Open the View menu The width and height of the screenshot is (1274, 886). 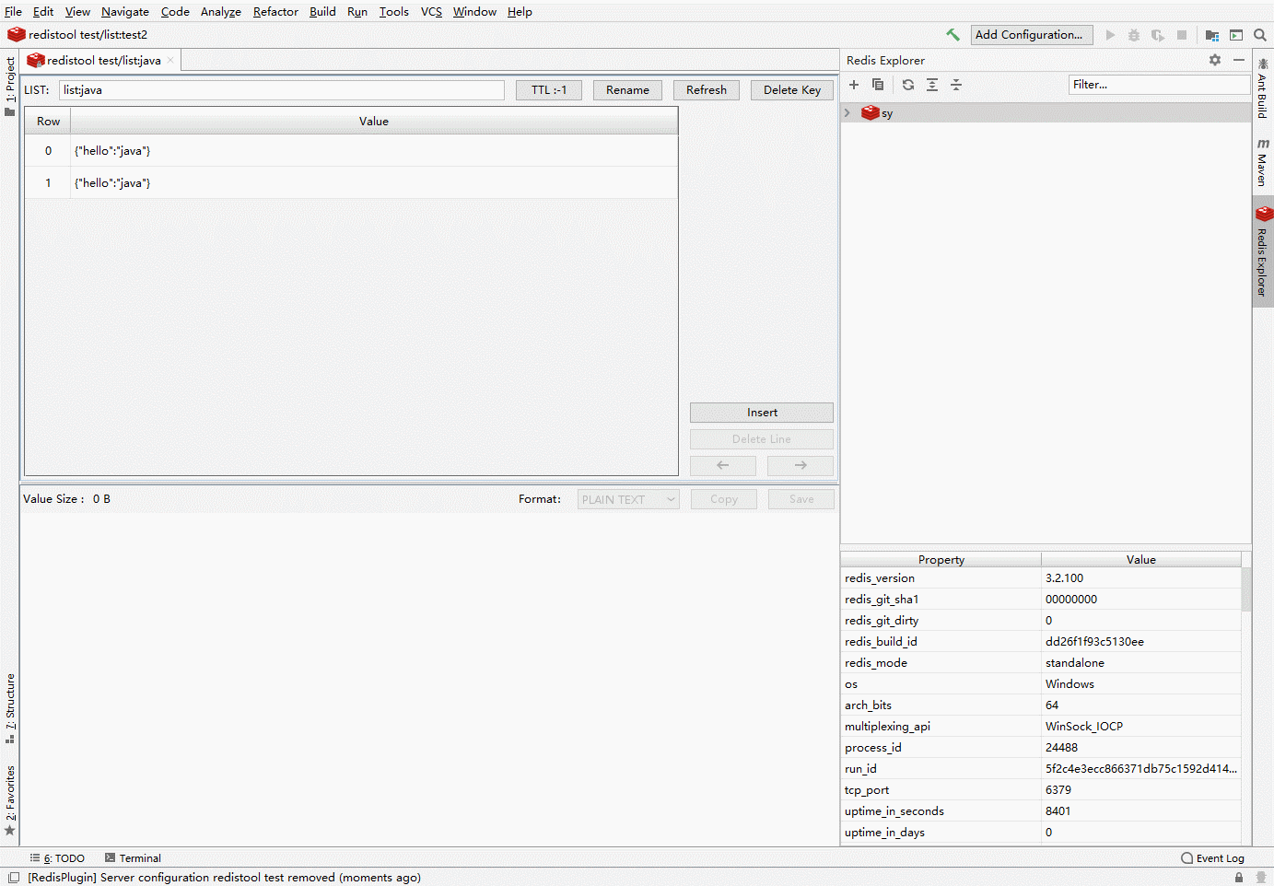pos(77,12)
